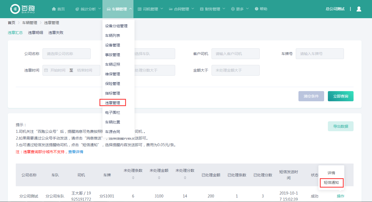Click the Baipao logo icon

tap(15, 9)
